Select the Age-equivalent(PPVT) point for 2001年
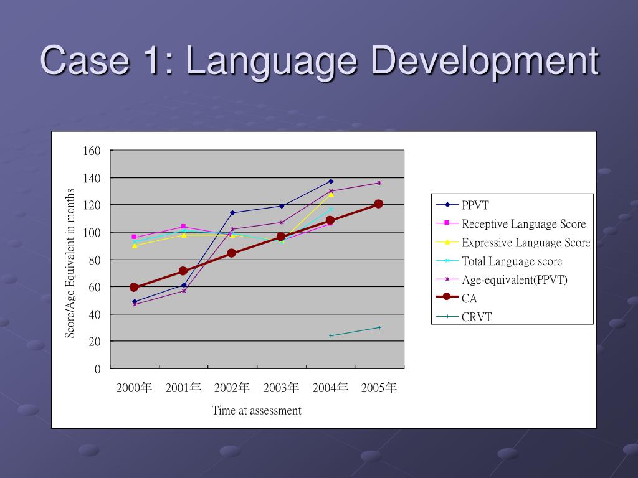638x478 pixels. pyautogui.click(x=184, y=291)
